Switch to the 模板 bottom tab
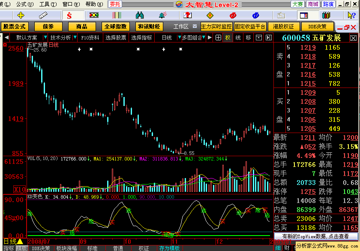 [22, 248]
